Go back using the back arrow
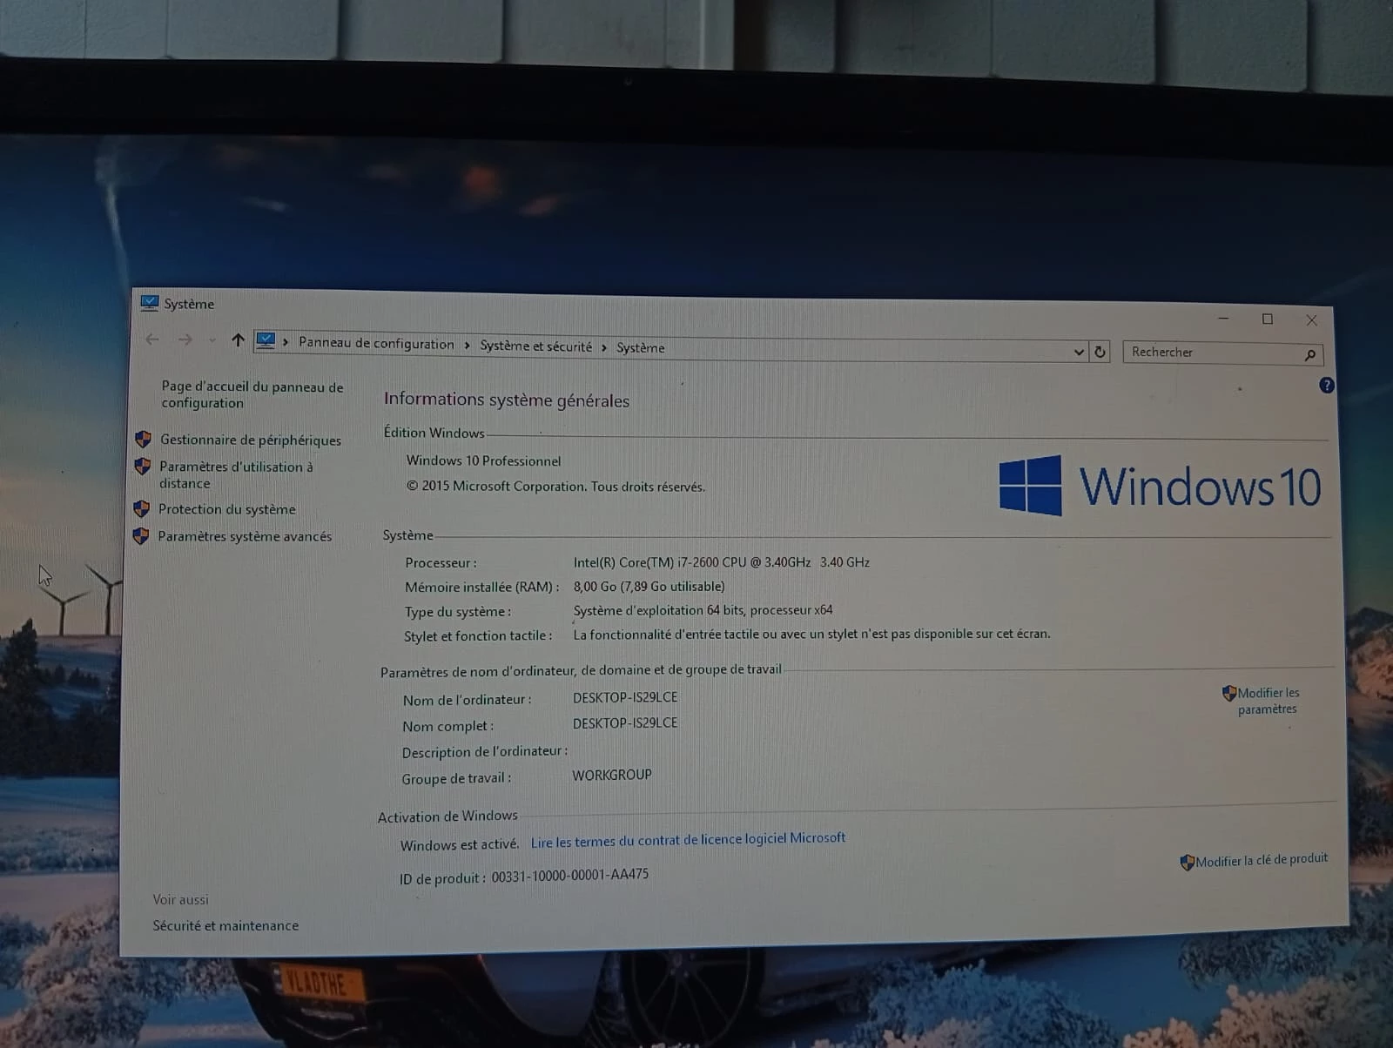Screen dimensions: 1393x1048 tap(152, 339)
